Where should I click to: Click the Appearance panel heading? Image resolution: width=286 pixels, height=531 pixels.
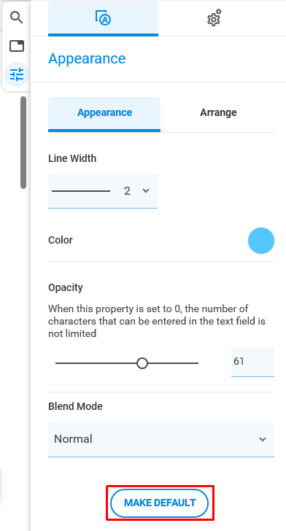87,59
